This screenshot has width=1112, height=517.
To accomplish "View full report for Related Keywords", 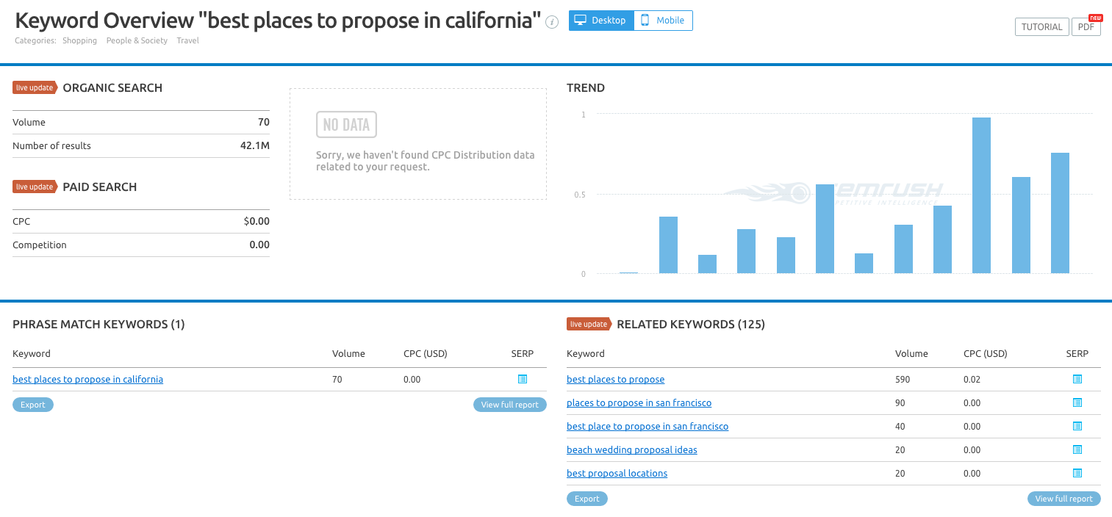I will (1063, 499).
